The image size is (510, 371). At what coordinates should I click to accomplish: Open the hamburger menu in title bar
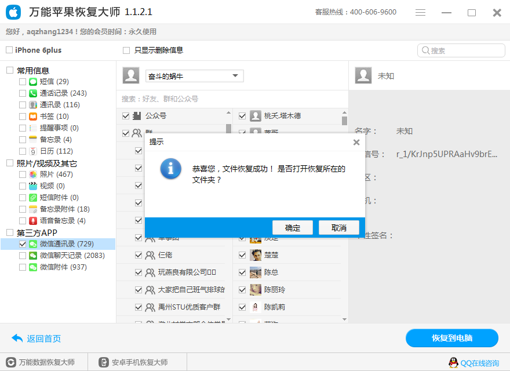[420, 12]
